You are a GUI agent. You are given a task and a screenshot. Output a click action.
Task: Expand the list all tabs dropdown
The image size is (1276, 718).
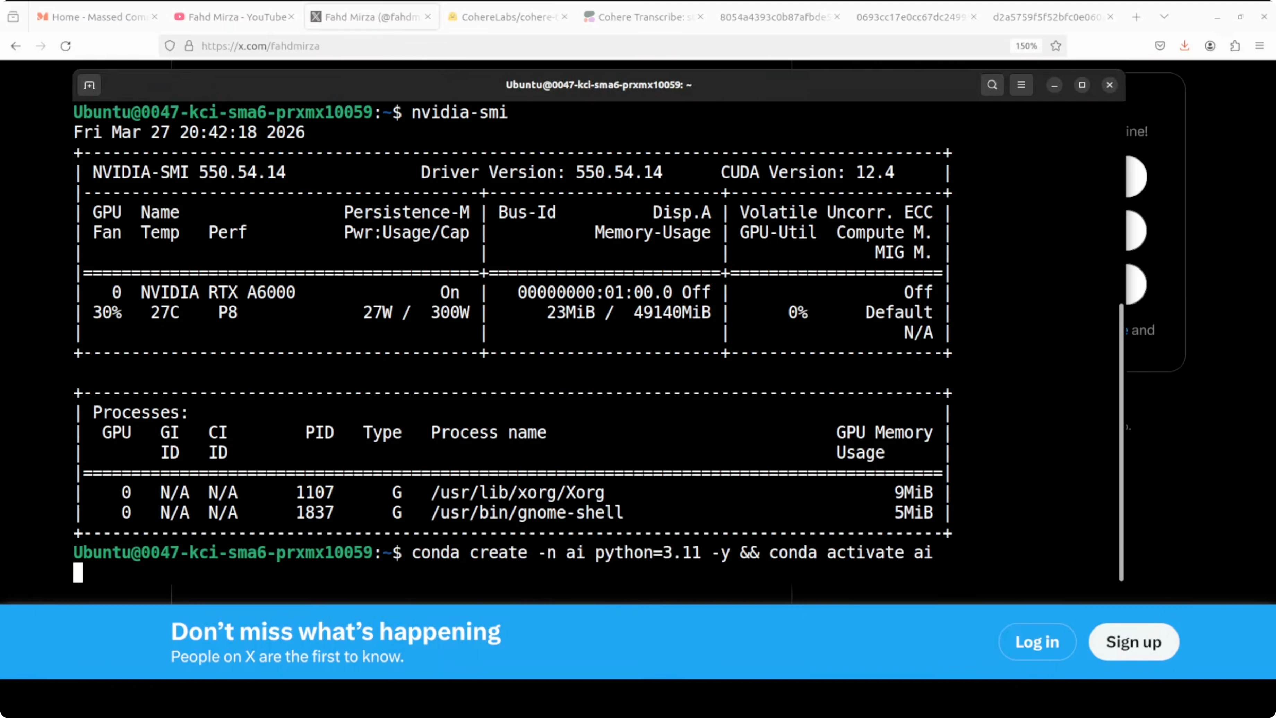(x=1164, y=17)
